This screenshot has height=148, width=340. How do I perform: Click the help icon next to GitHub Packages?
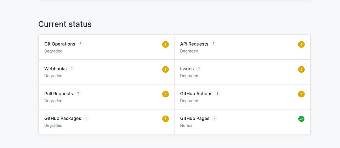[x=86, y=118]
